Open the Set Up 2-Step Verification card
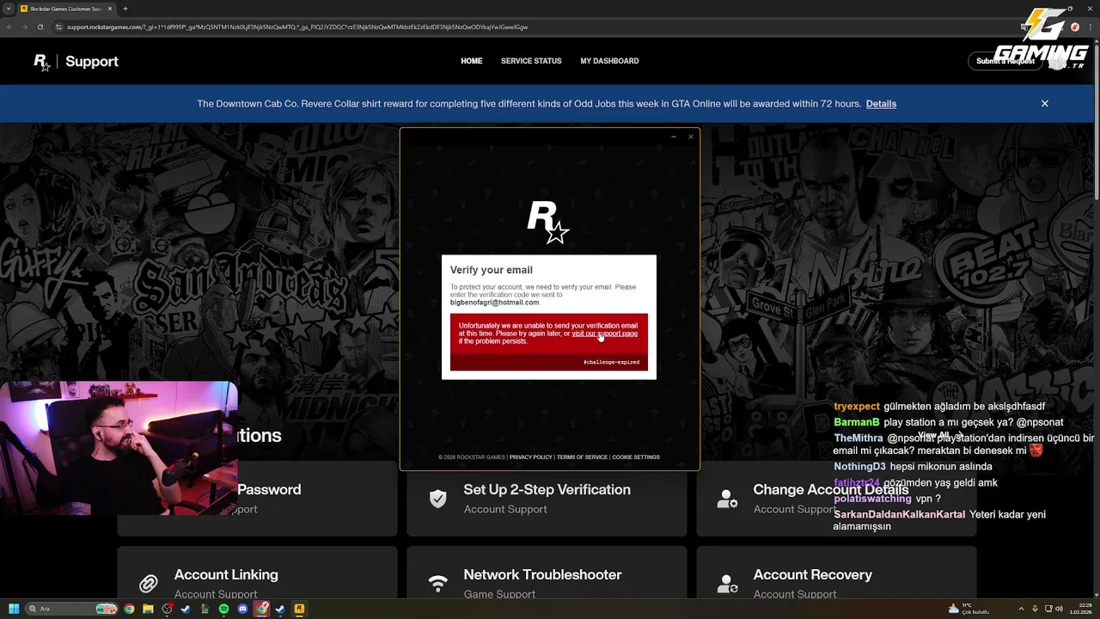Image resolution: width=1100 pixels, height=619 pixels. 547,499
